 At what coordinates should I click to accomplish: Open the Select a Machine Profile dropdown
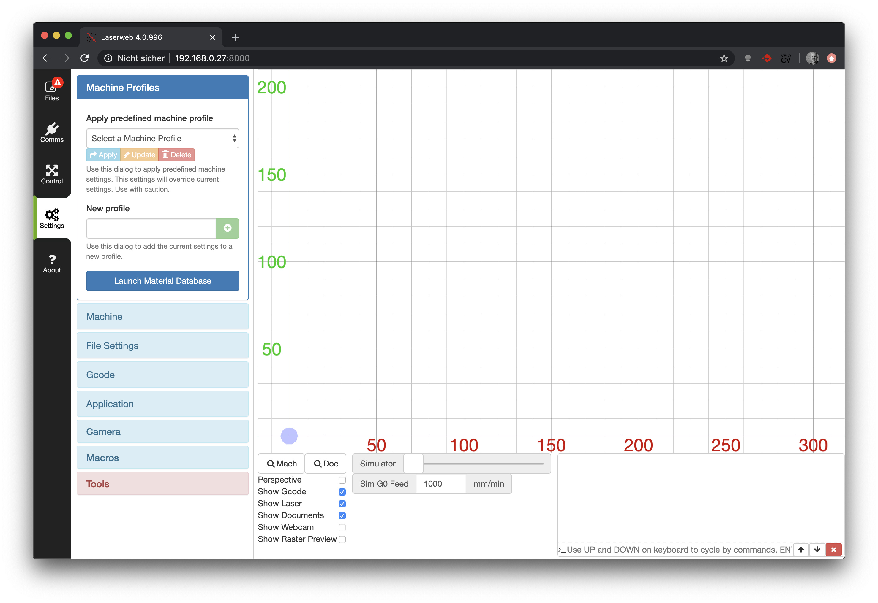pyautogui.click(x=162, y=138)
